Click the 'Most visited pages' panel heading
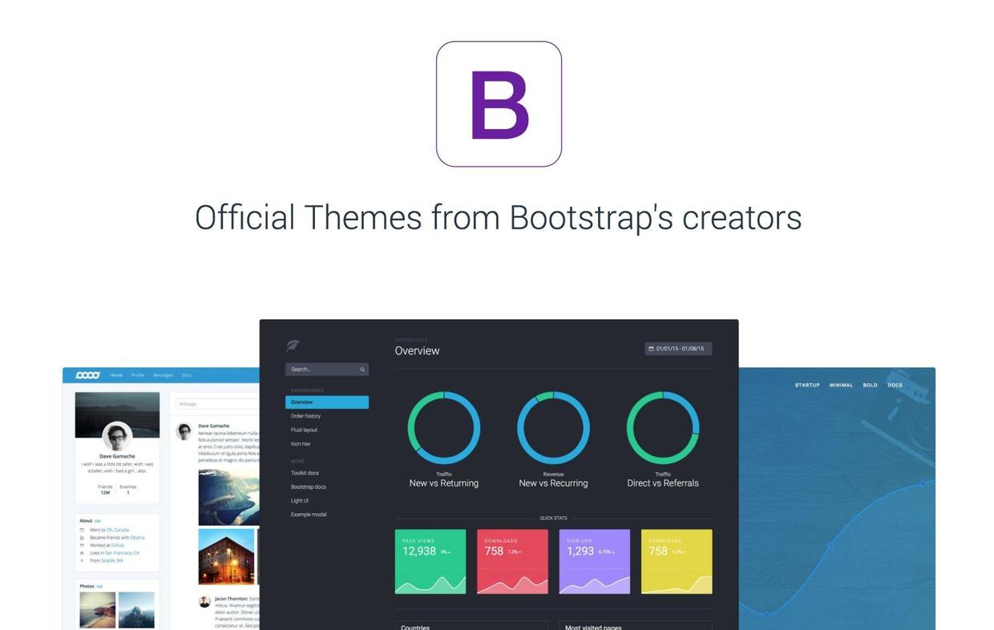The width and height of the screenshot is (994, 630). pos(593,628)
